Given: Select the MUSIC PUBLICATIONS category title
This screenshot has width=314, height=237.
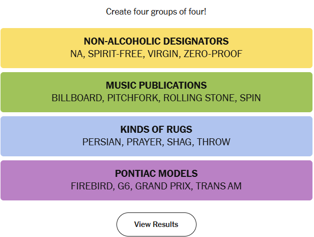Looking at the screenshot, I should click(x=156, y=85).
